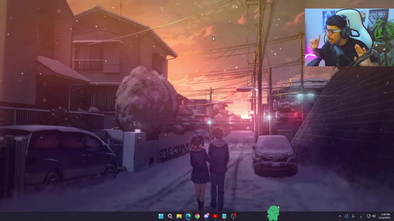Open microphone tray icon
394x221 pixels.
(353, 216)
